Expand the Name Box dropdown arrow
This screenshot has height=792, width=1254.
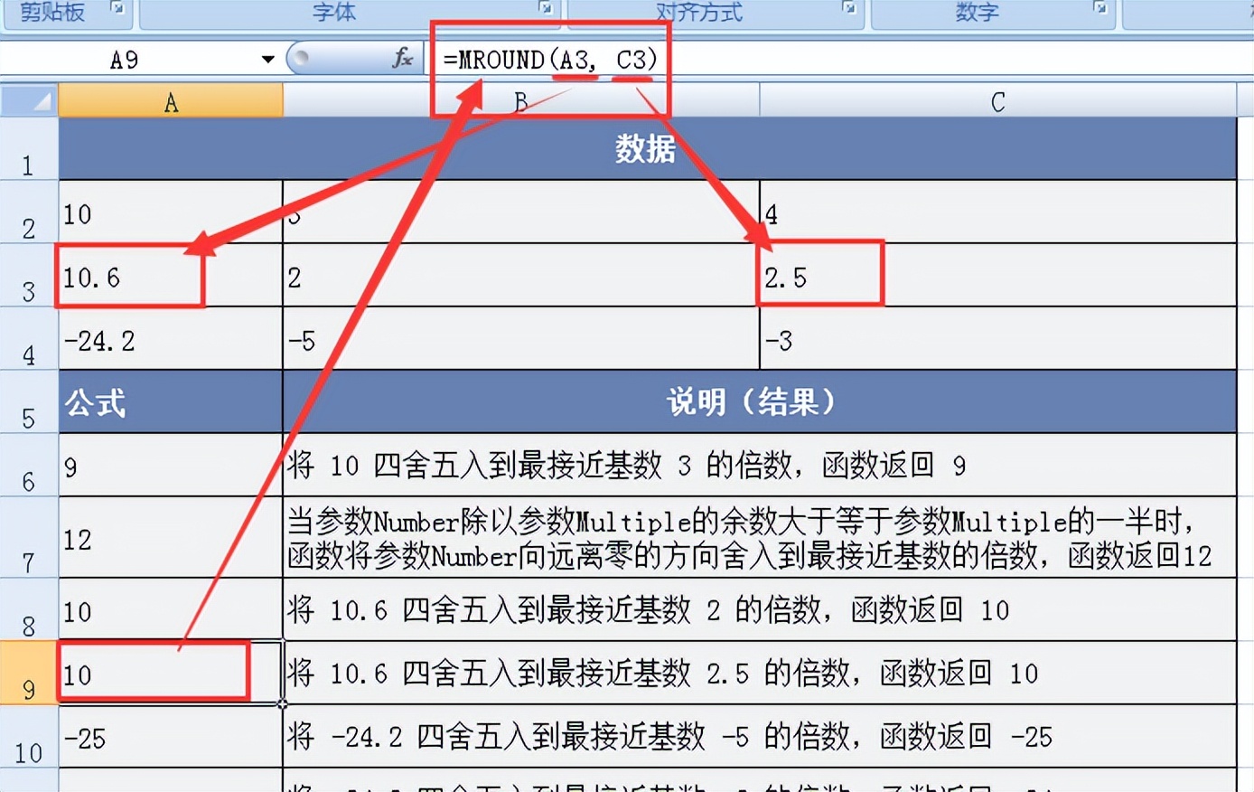[x=267, y=60]
